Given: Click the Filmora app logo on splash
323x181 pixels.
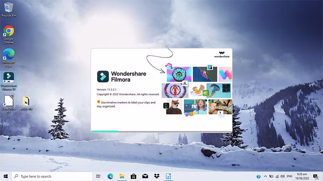Looking at the screenshot, I should point(103,76).
